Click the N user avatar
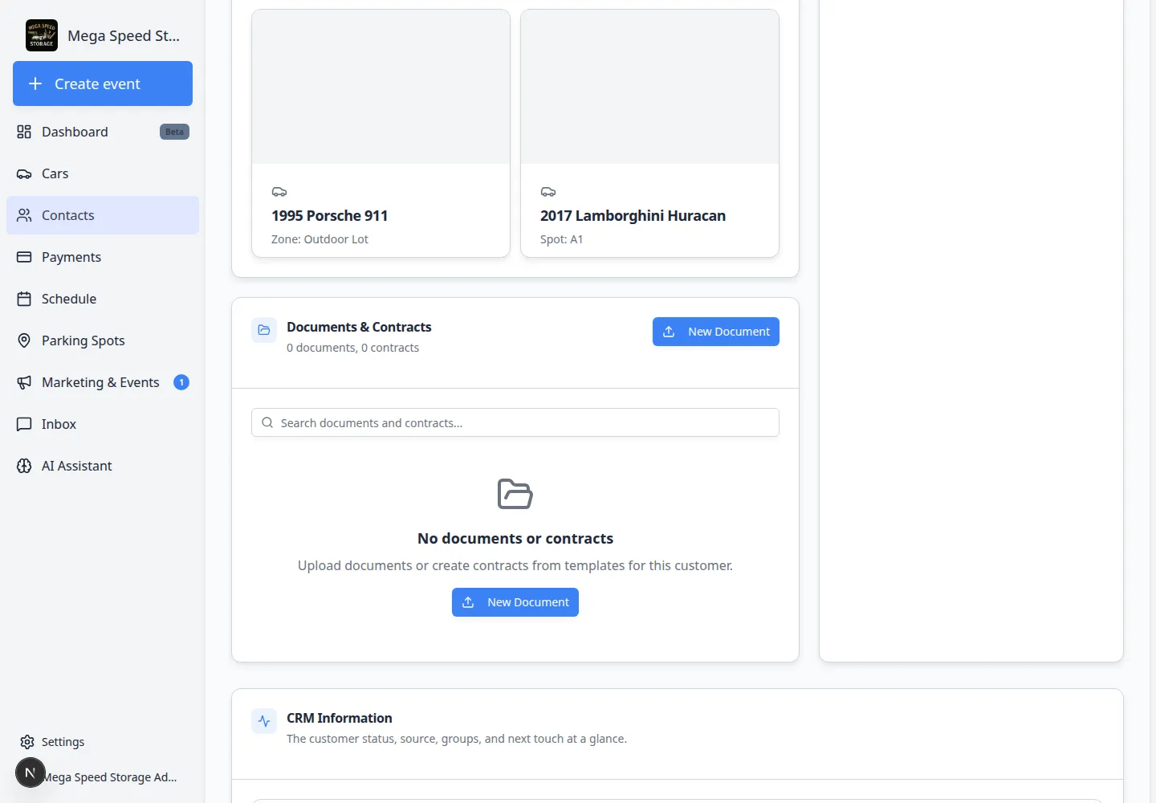The image size is (1156, 803). coord(31,772)
